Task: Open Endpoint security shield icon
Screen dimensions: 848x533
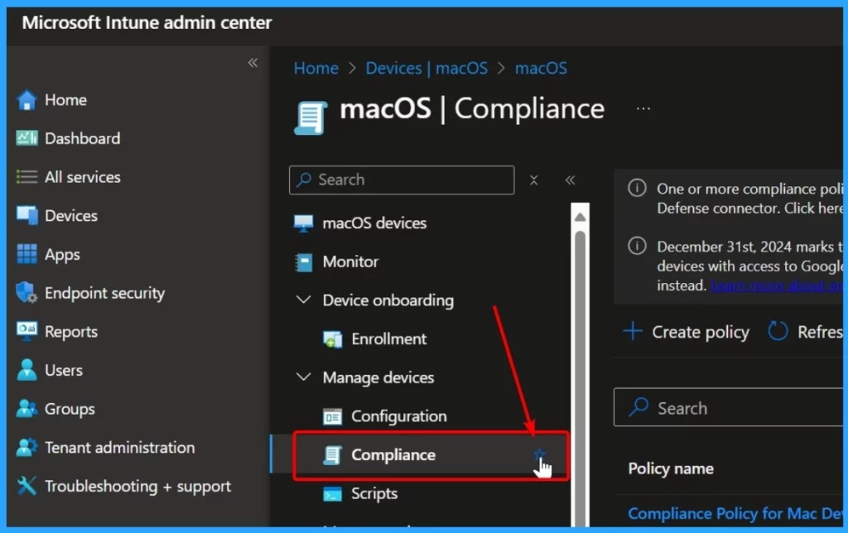Action: click(x=26, y=293)
